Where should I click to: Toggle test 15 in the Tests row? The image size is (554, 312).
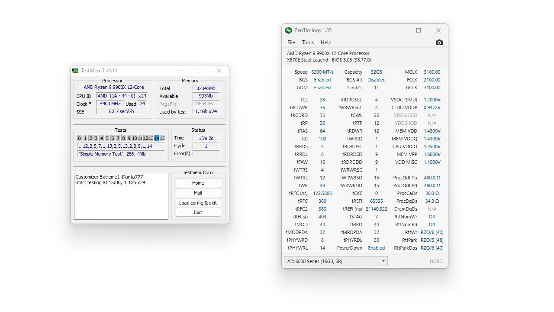point(162,138)
